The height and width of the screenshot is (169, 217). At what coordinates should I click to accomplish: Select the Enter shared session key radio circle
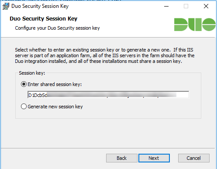[24, 84]
